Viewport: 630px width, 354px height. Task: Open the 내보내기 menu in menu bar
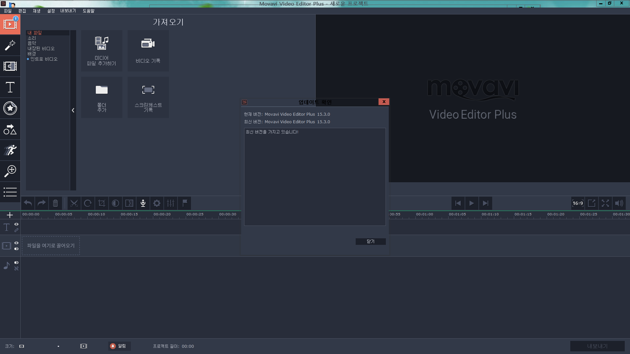(68, 11)
